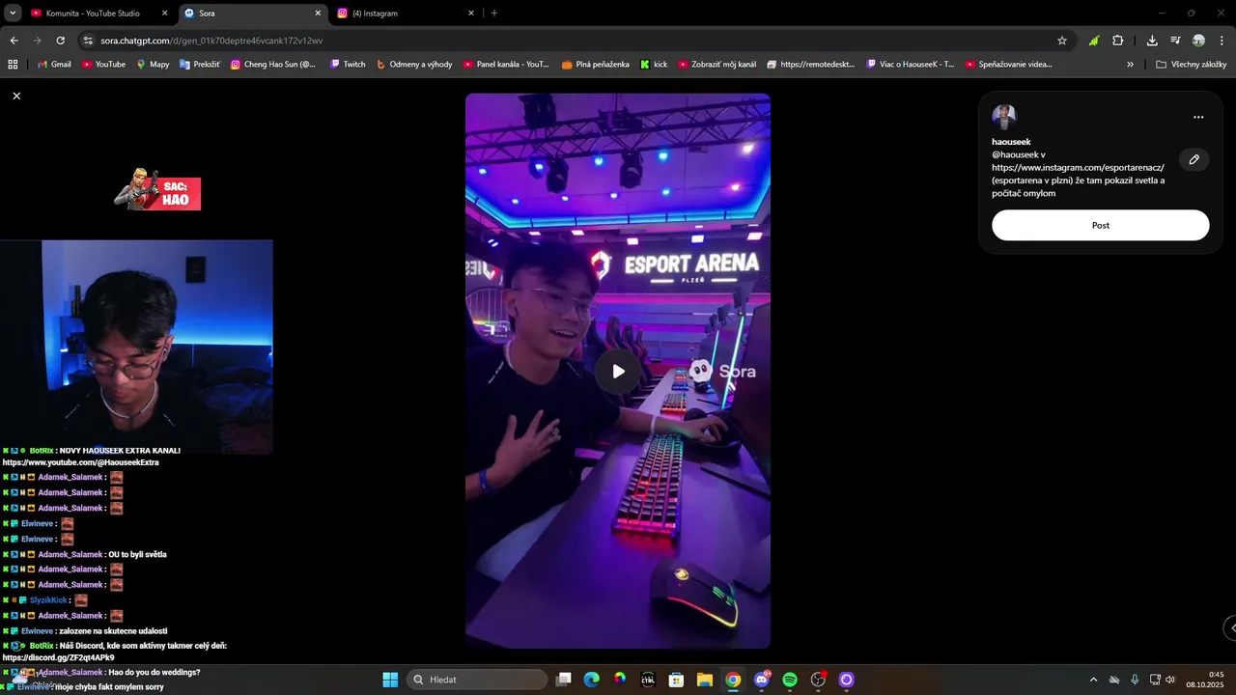Screen dimensions: 1236x695
Task: Open Chrome downloads
Action: (x=1152, y=41)
